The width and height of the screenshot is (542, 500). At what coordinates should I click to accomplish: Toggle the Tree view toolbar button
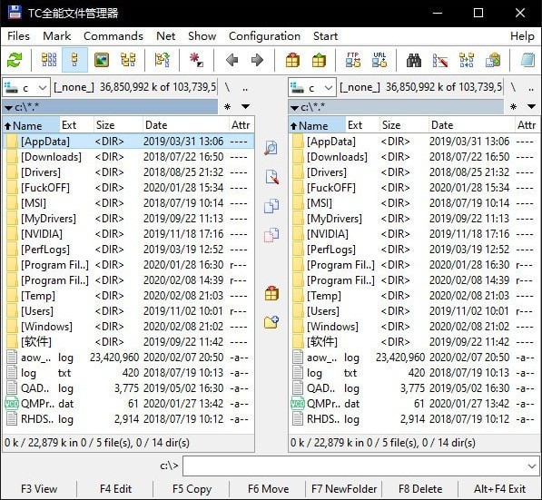[128, 60]
